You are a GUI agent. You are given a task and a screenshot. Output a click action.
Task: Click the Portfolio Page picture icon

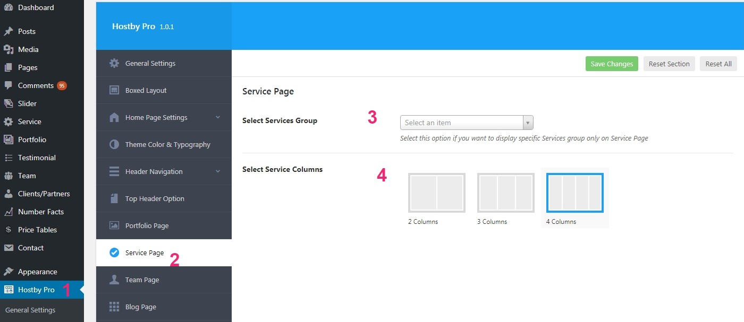114,225
